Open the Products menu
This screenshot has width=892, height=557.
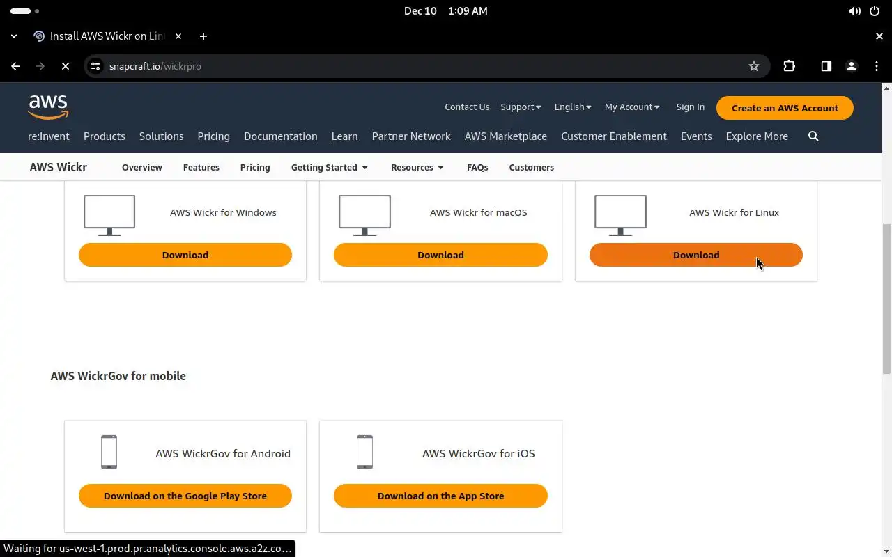[x=105, y=136]
